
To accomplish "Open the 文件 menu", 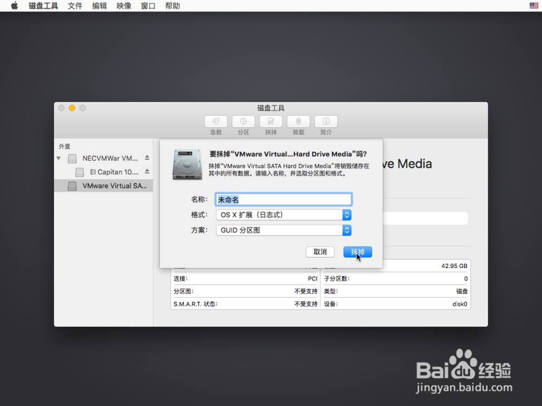I will coord(75,6).
